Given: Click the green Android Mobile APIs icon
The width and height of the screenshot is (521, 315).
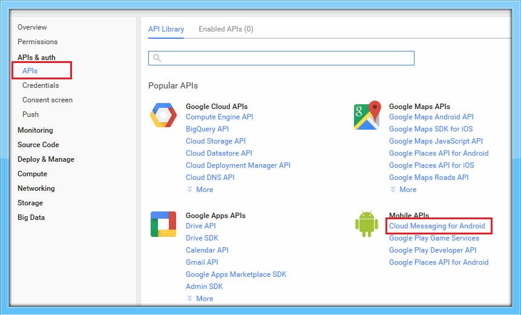Looking at the screenshot, I should [367, 224].
